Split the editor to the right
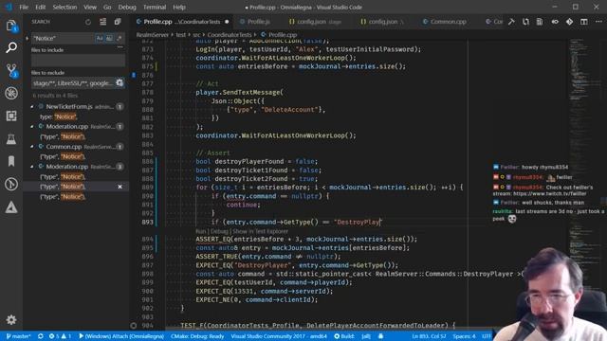Screen dimensions: 607x341 [584, 22]
